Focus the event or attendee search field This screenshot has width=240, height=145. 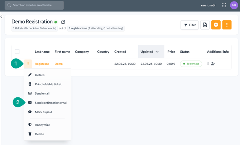(x=34, y=5)
